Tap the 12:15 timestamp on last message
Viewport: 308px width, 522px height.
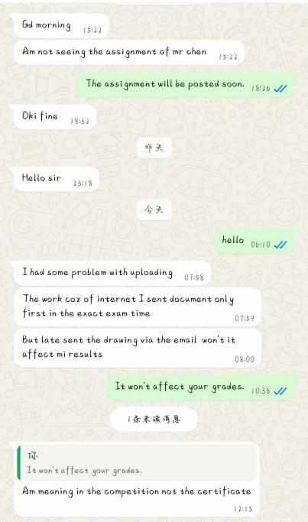pyautogui.click(x=243, y=508)
